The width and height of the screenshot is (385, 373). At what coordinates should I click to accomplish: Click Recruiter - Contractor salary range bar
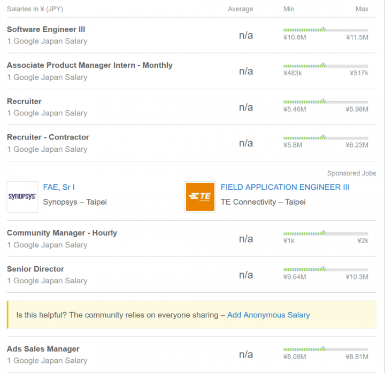(326, 137)
